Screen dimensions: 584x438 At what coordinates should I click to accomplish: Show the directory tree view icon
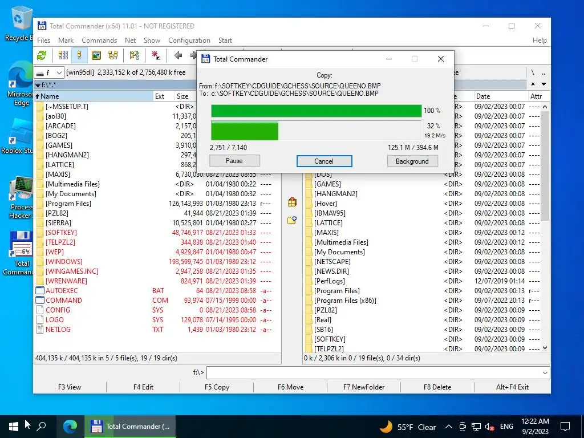[x=113, y=55]
